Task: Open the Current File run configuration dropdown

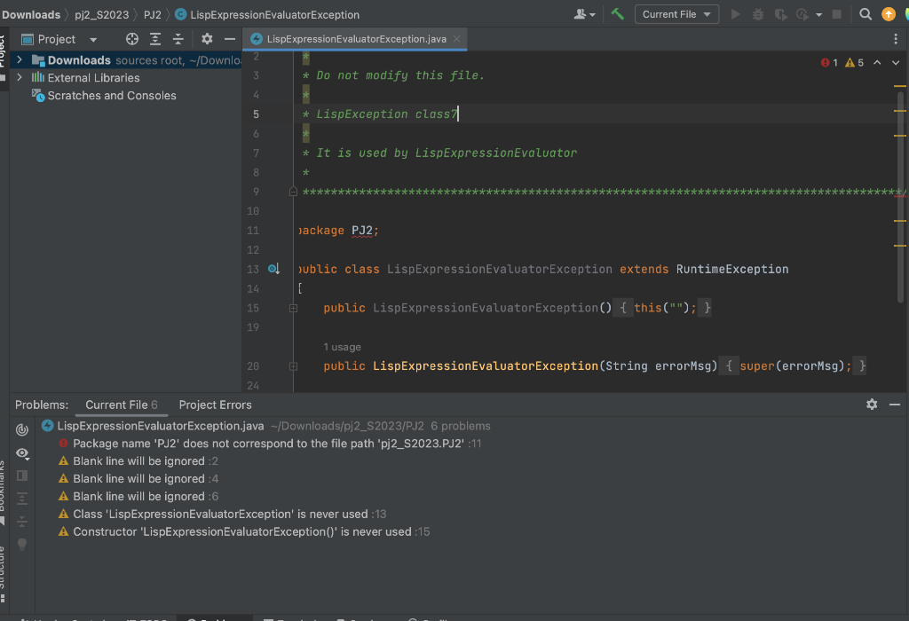Action: tap(676, 13)
